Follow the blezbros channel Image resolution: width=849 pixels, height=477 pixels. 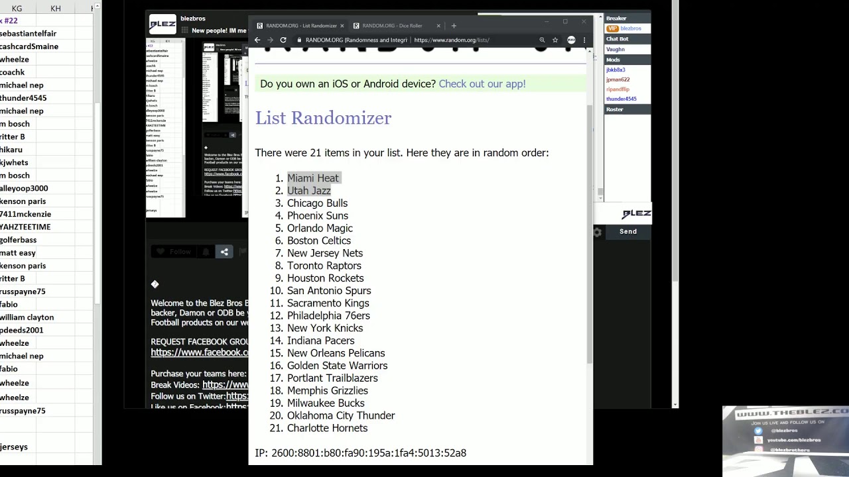tap(174, 252)
